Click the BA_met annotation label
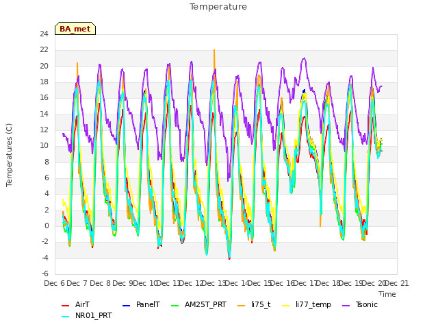This screenshot has width=438, height=329. pyautogui.click(x=75, y=29)
